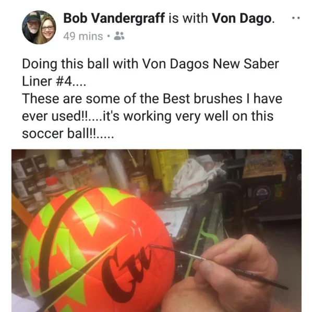Open the three-dot post options menu
This screenshot has height=312, width=313.
pyautogui.click(x=296, y=18)
